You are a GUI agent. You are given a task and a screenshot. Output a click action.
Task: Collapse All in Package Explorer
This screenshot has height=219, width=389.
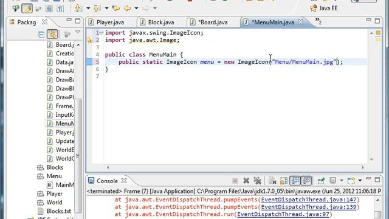[x=41, y=34]
